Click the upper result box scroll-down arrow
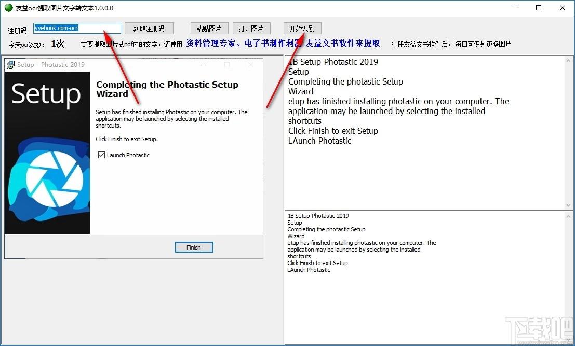The image size is (575, 346). pos(569,205)
